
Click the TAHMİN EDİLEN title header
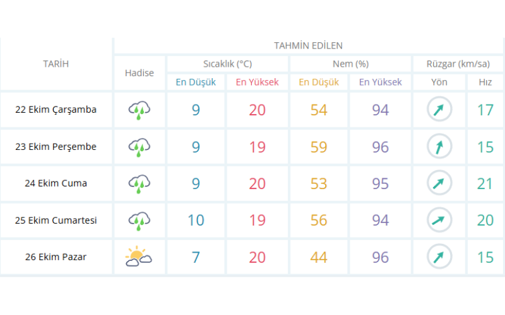(x=308, y=46)
